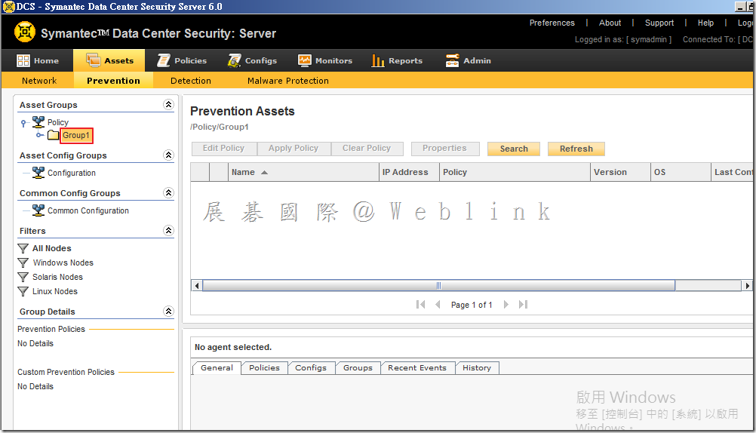
Task: Click the Search button
Action: pyautogui.click(x=514, y=149)
